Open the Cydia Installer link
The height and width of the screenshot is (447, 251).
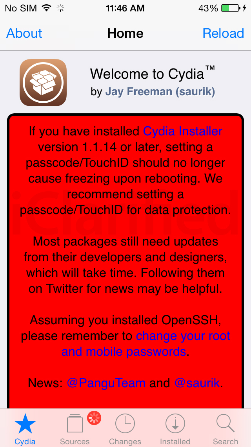click(x=183, y=131)
